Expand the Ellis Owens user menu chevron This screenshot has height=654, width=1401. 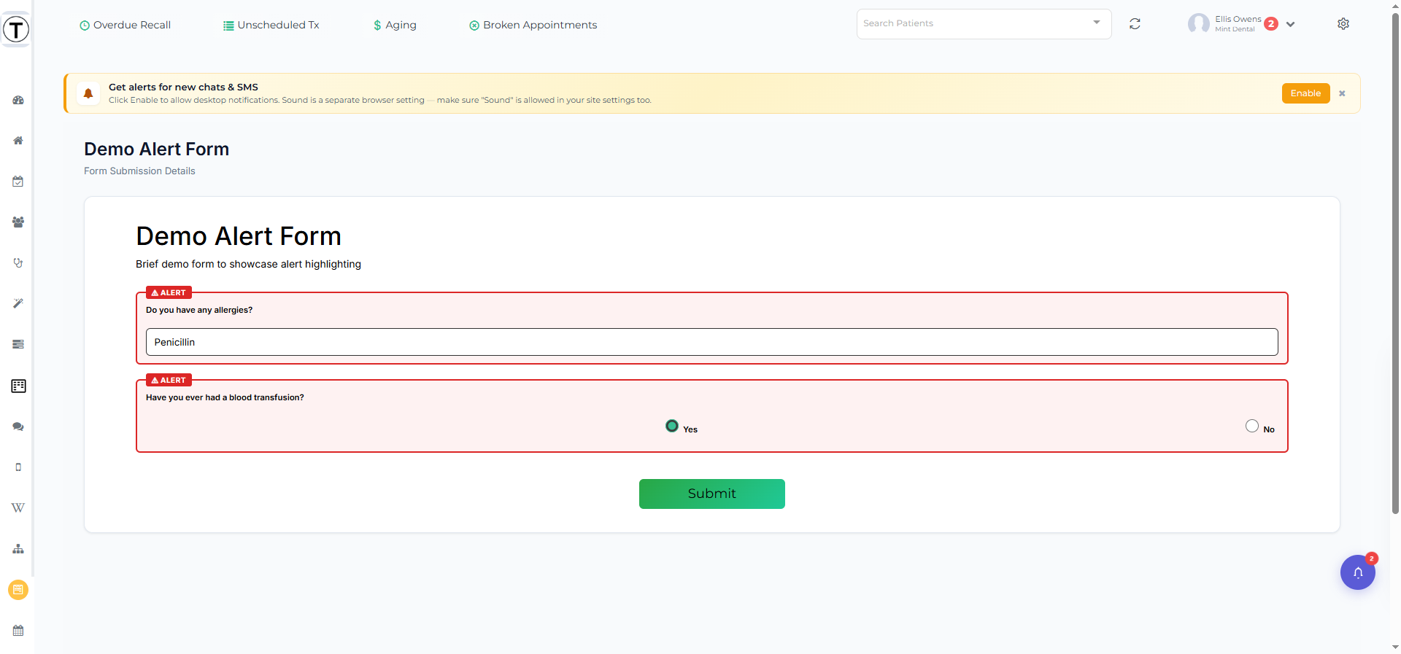pyautogui.click(x=1290, y=24)
